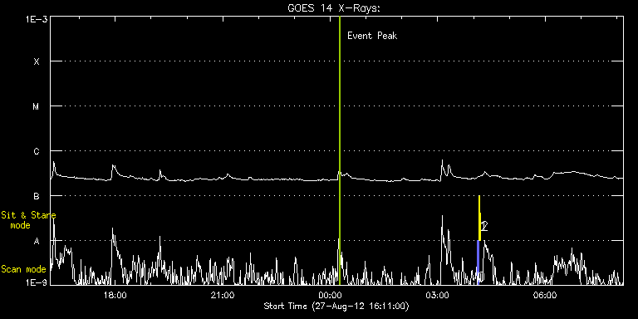
Task: Click the 18:00 time tick label
Action: coord(115,295)
